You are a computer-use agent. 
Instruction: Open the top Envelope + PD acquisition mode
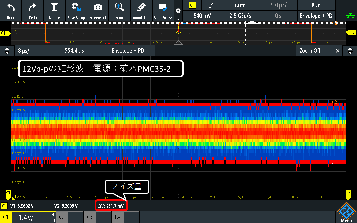point(316,16)
